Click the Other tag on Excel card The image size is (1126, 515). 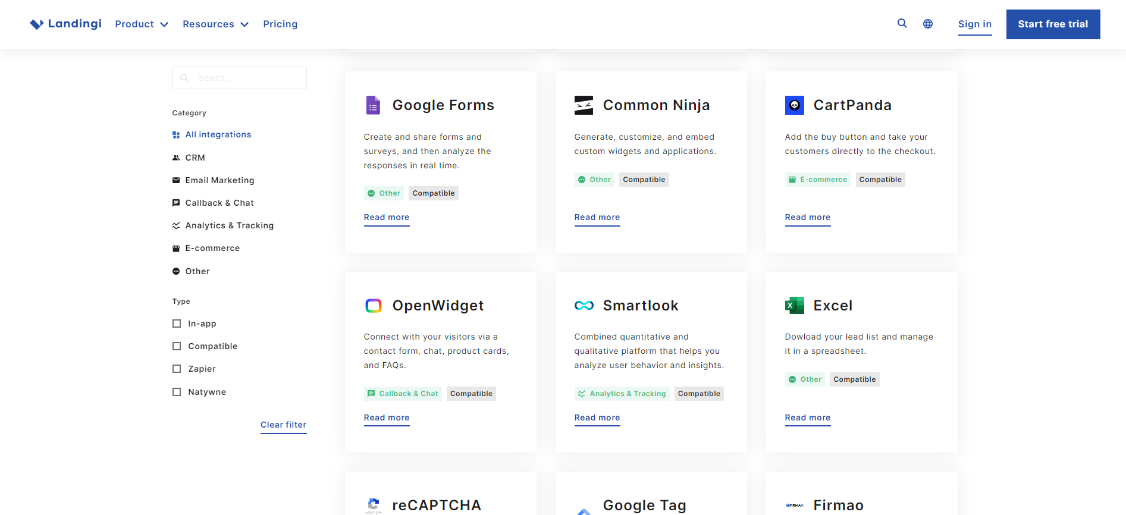click(805, 379)
